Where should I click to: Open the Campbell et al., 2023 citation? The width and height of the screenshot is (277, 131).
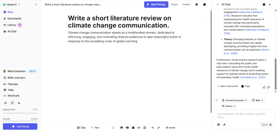[x=253, y=77]
